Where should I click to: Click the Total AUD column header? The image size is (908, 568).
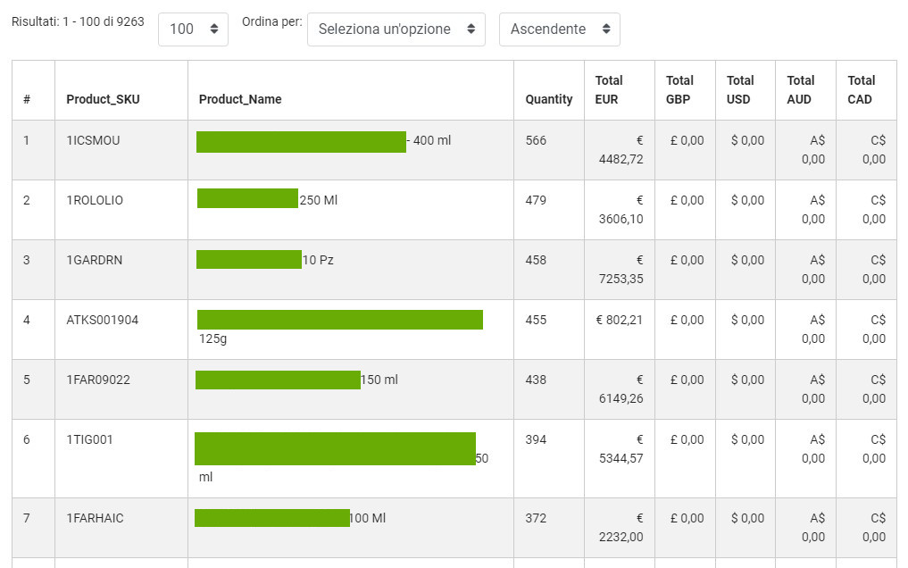801,89
